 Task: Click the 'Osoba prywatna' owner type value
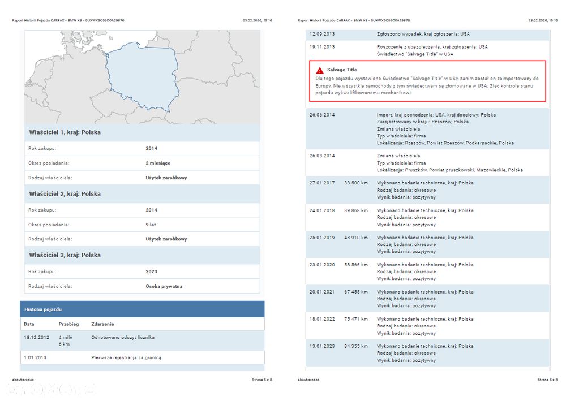point(164,286)
